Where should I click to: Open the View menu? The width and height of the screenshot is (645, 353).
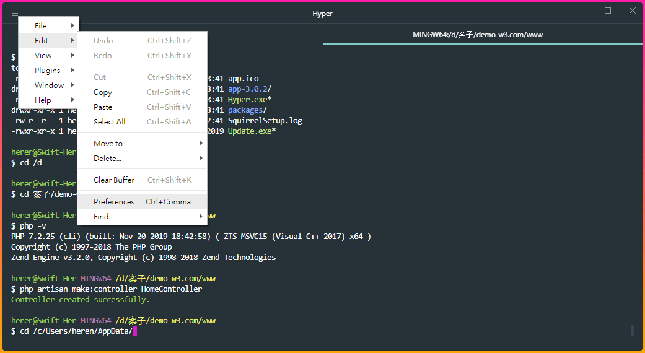pyautogui.click(x=48, y=56)
